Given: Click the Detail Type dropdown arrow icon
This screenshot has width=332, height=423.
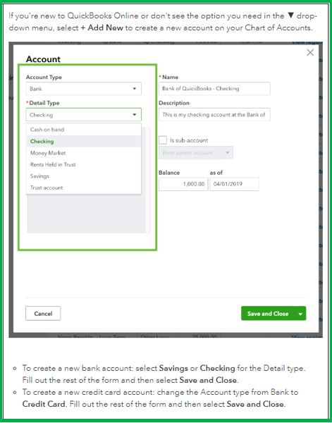Looking at the screenshot, I should (135, 115).
